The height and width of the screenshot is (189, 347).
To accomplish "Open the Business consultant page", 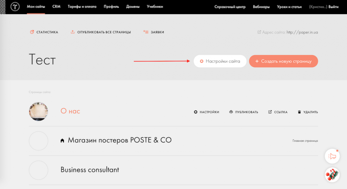I will (90, 170).
